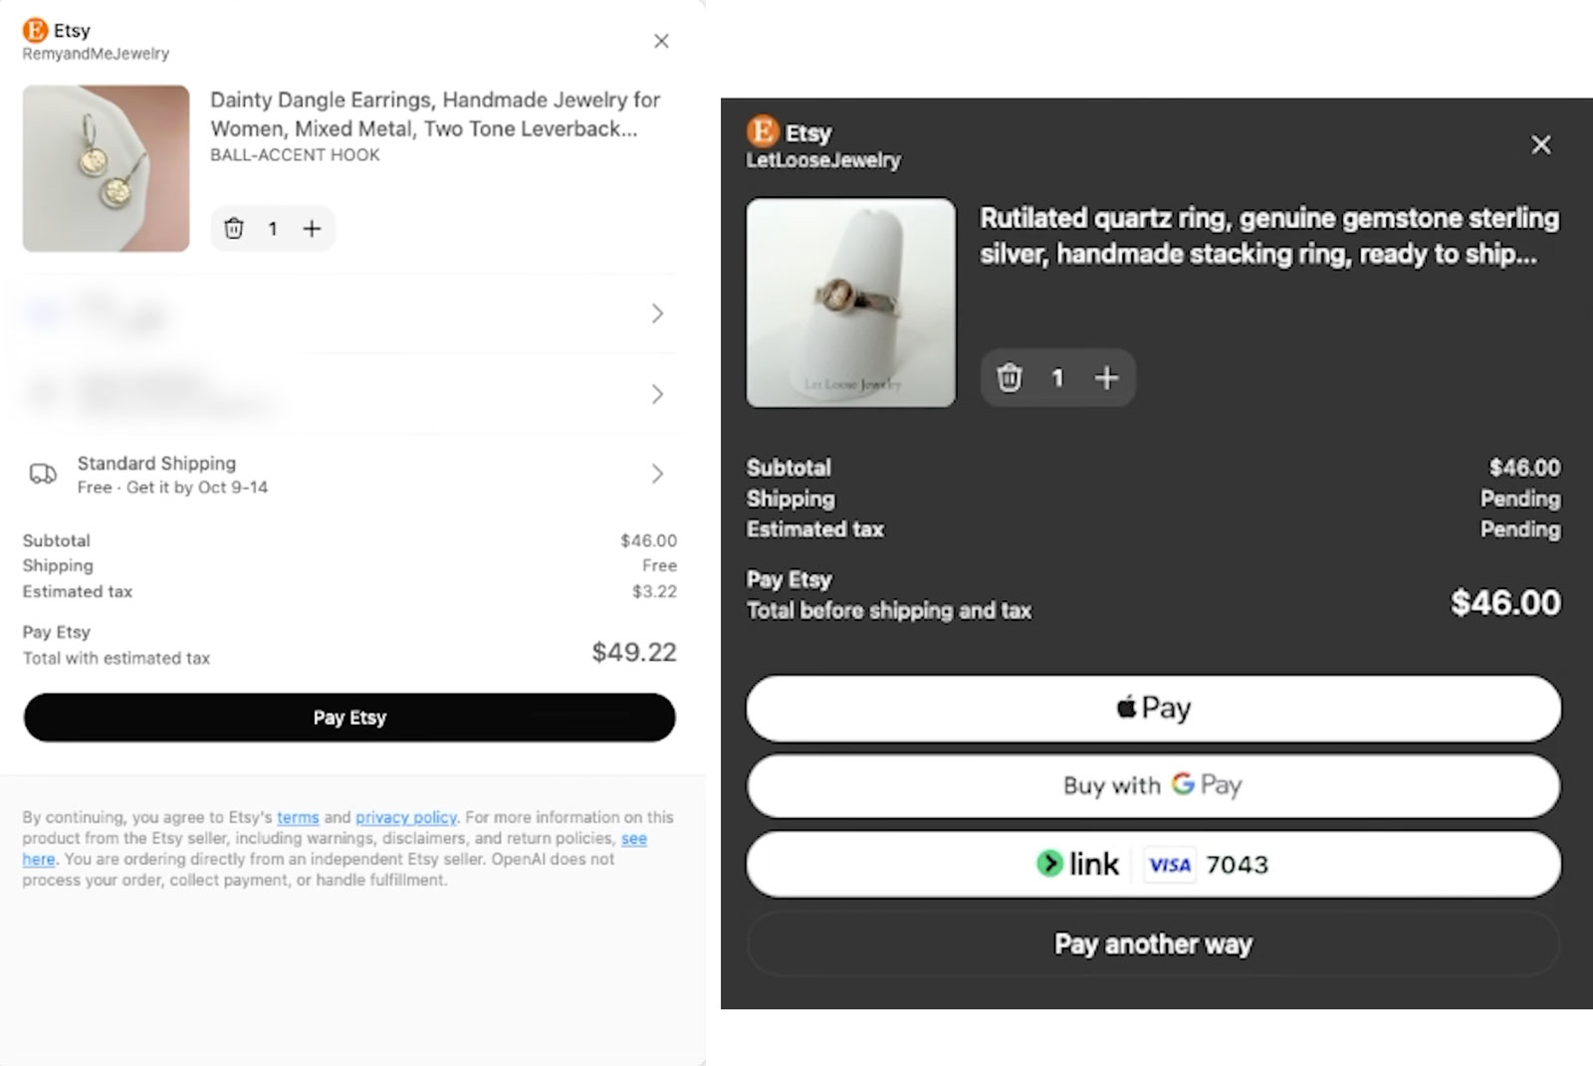Add one more quartz ring with plus
This screenshot has height=1066, width=1593.
(1106, 378)
